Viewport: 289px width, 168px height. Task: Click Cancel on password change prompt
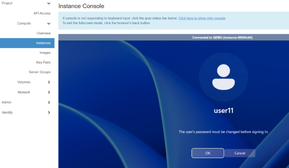click(240, 153)
